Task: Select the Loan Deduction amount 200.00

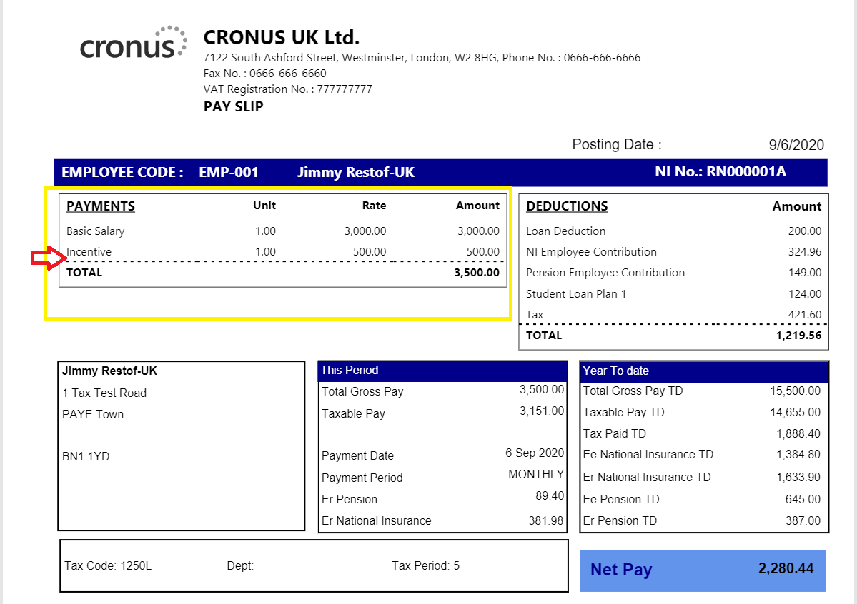Action: [x=805, y=231]
